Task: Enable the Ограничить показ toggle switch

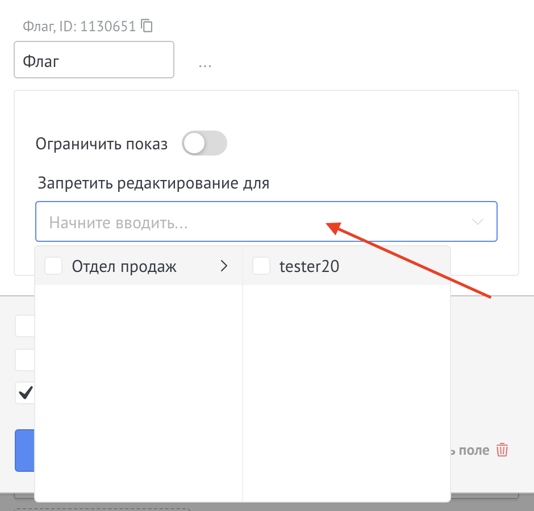Action: pos(205,143)
